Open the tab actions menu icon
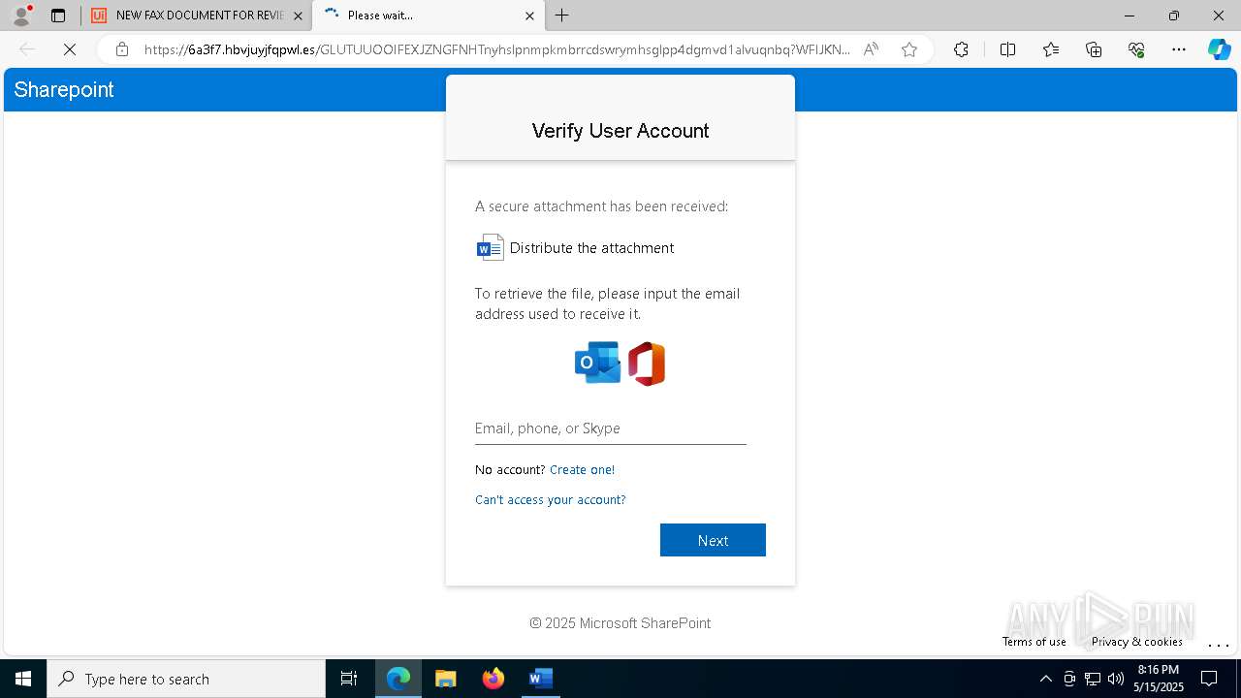 pos(58,16)
